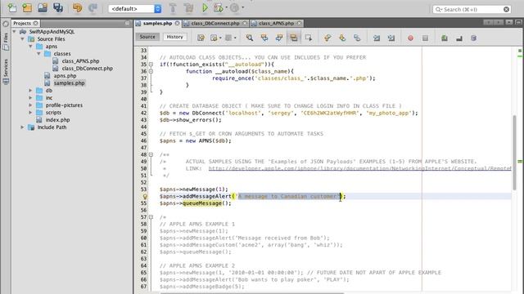Screen dimensions: 524x294
Task: Open the <default> configuration dropdown
Action: point(135,9)
